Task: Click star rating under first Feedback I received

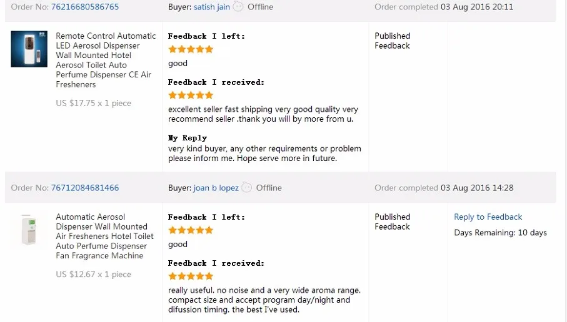Action: tap(191, 95)
